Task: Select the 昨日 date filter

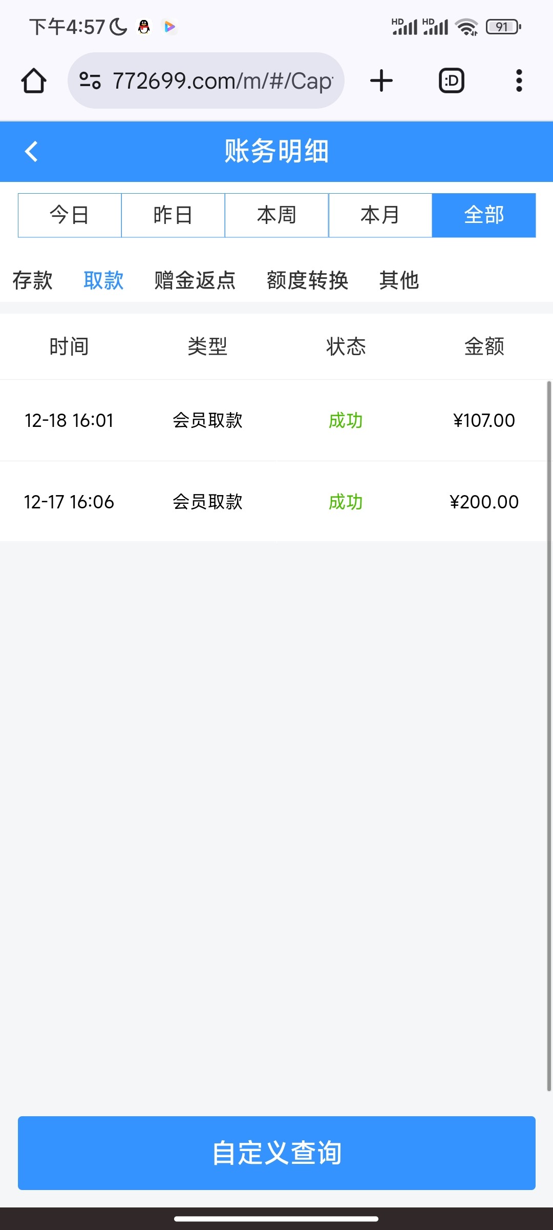Action: pos(173,215)
